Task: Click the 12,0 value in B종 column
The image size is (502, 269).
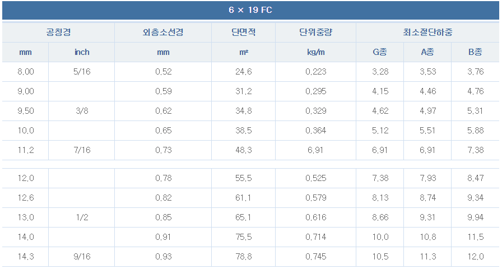Action: 475,257
